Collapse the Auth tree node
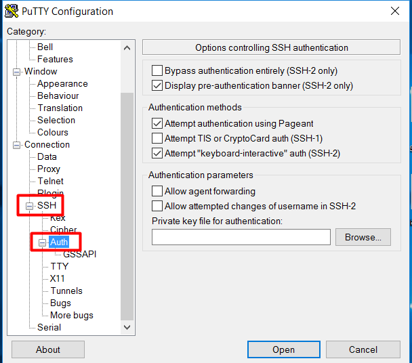 42,242
